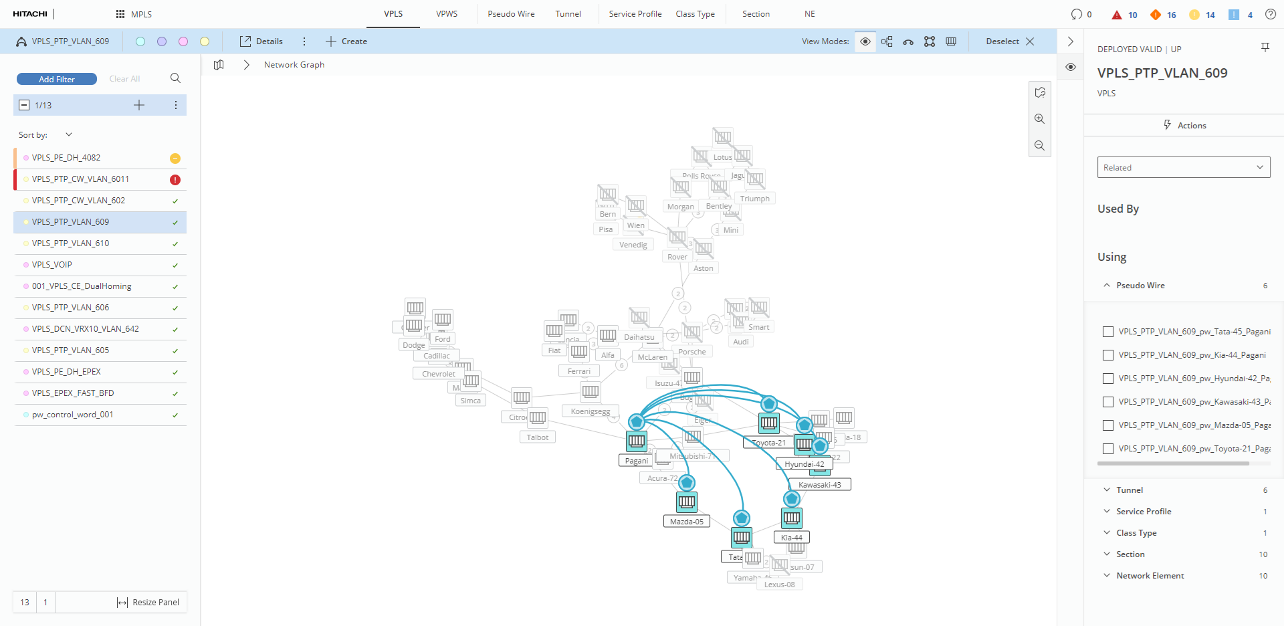Pin the details panel with pin icon

tap(1265, 47)
